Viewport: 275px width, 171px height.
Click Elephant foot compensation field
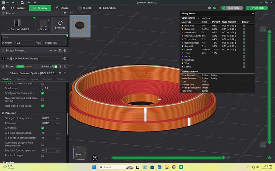(x=51, y=150)
